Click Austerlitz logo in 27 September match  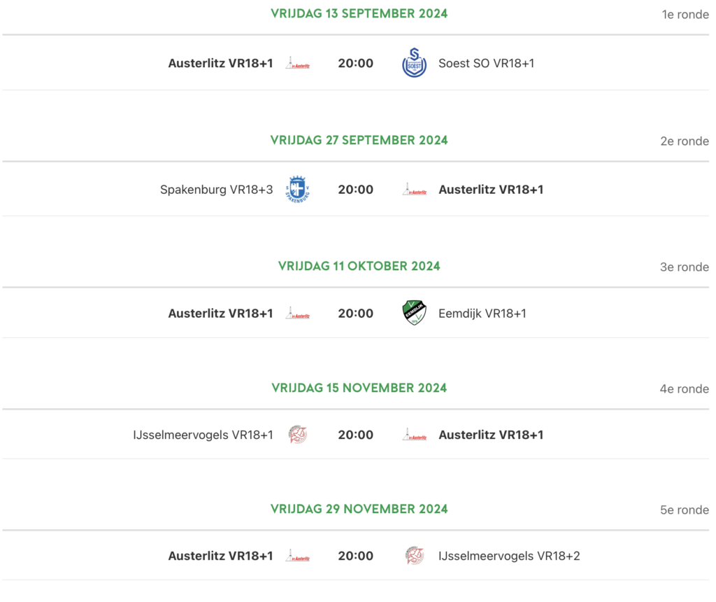point(415,190)
